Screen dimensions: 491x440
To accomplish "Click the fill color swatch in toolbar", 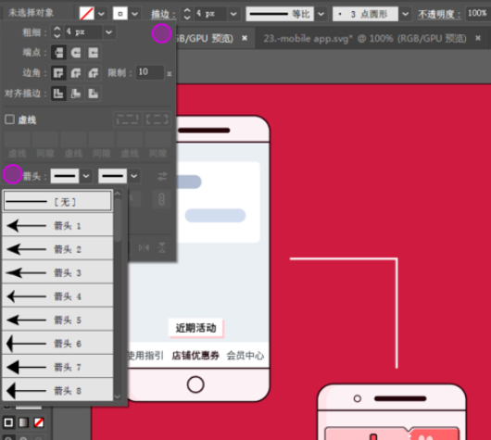I will pyautogui.click(x=87, y=14).
